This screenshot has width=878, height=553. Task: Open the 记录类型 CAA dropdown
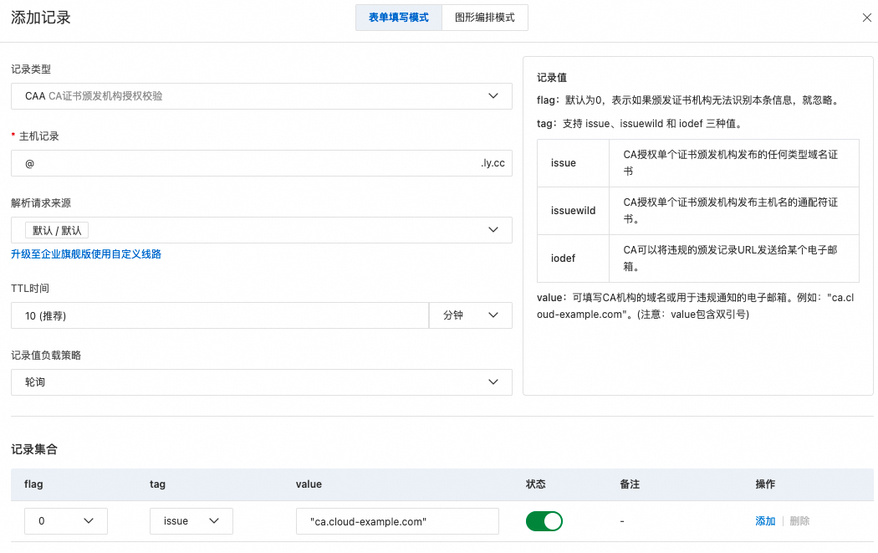pyautogui.click(x=262, y=96)
